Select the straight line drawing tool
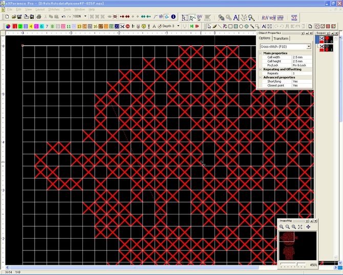Screen dimensions: 343x275 tap(220, 26)
